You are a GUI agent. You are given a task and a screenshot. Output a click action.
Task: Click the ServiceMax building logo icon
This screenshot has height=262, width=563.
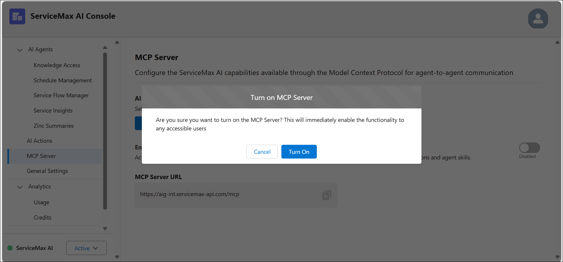[x=17, y=16]
